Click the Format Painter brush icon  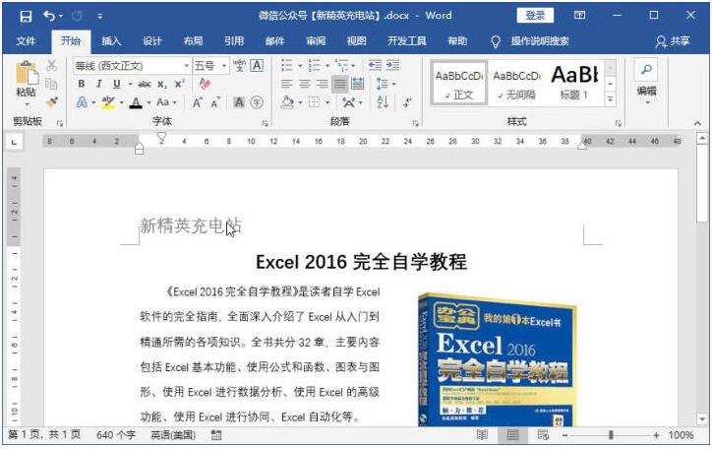pos(52,101)
